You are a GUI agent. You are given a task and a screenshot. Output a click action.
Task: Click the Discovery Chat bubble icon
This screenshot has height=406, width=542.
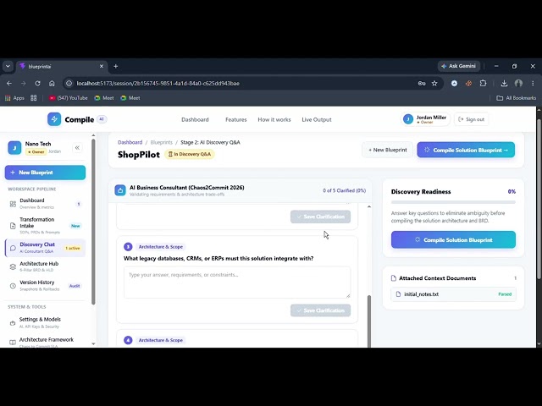13,248
